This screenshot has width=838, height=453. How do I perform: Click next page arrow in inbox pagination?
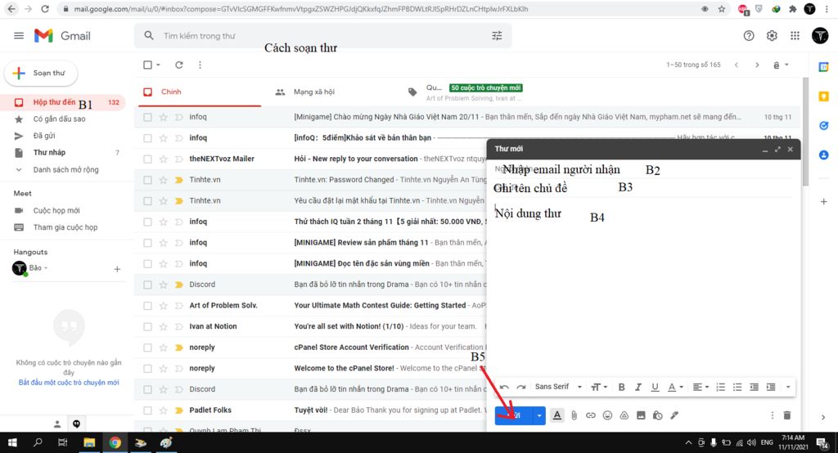(757, 65)
